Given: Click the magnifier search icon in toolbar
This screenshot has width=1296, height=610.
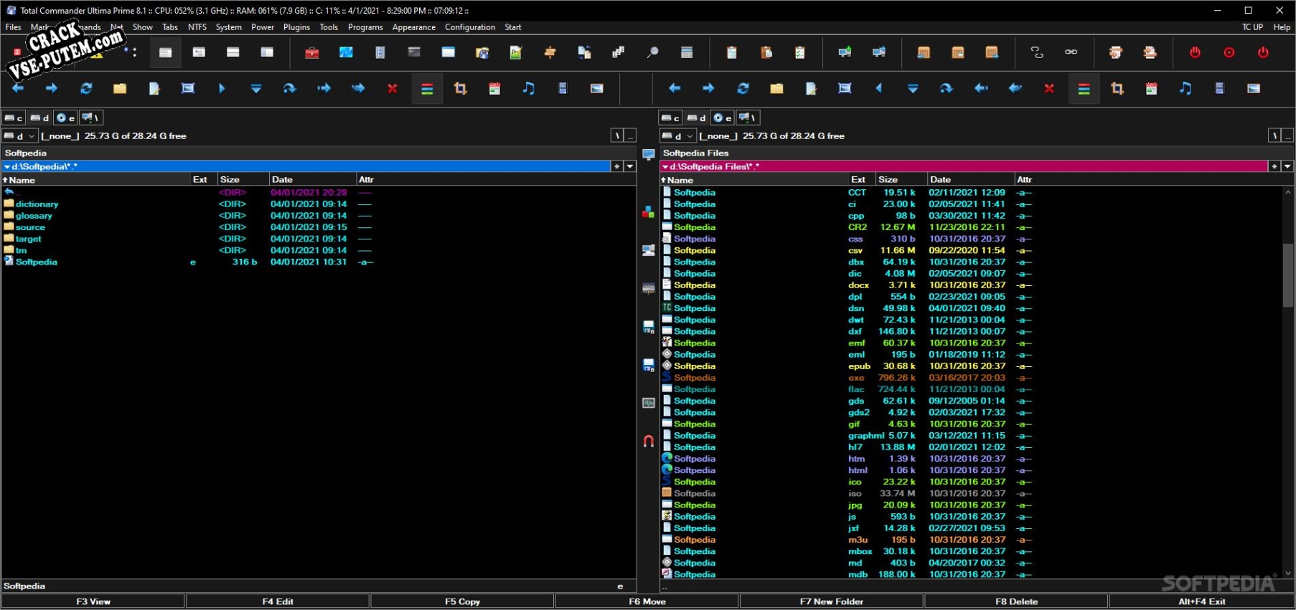Looking at the screenshot, I should pyautogui.click(x=652, y=52).
